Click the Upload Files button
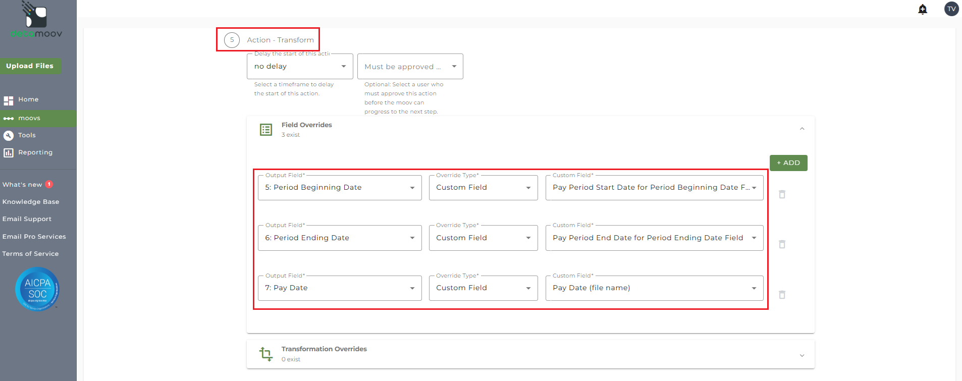The width and height of the screenshot is (962, 381). click(30, 66)
